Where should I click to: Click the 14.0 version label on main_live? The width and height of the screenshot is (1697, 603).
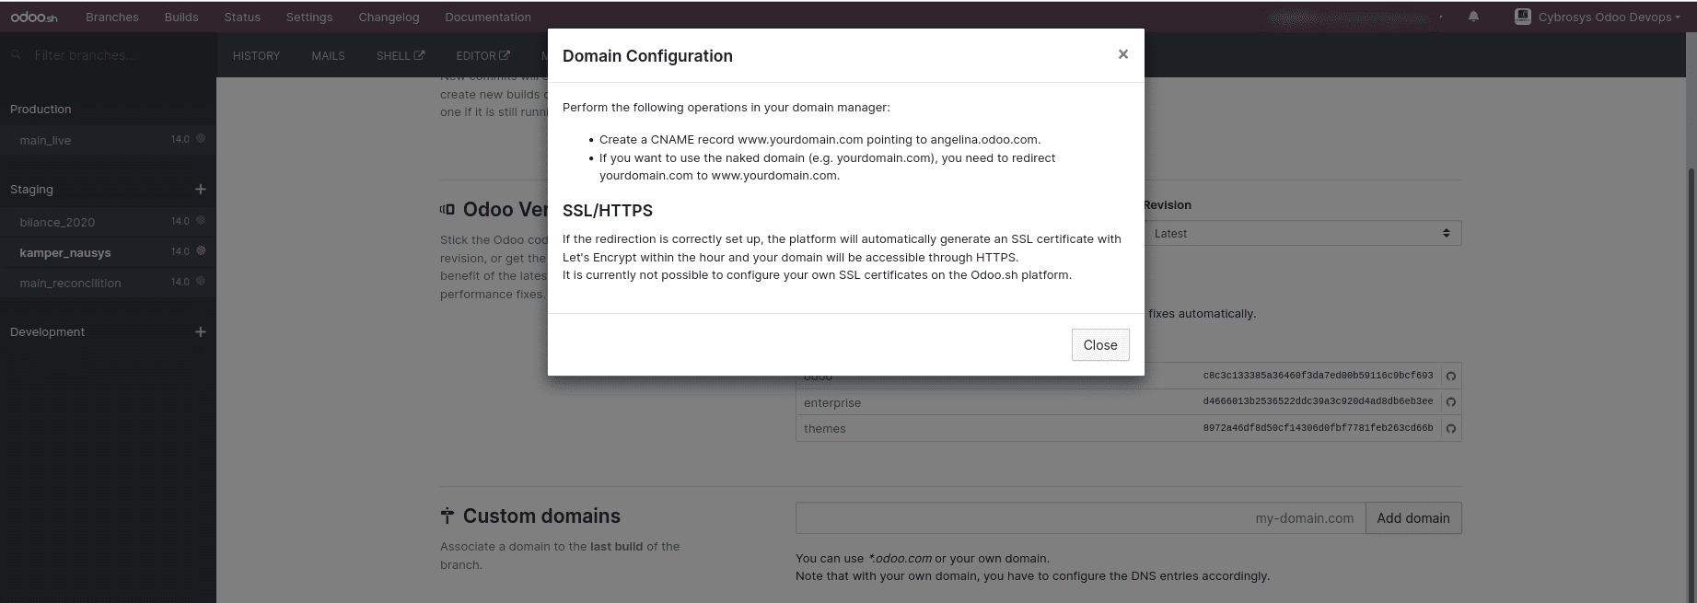tap(180, 139)
